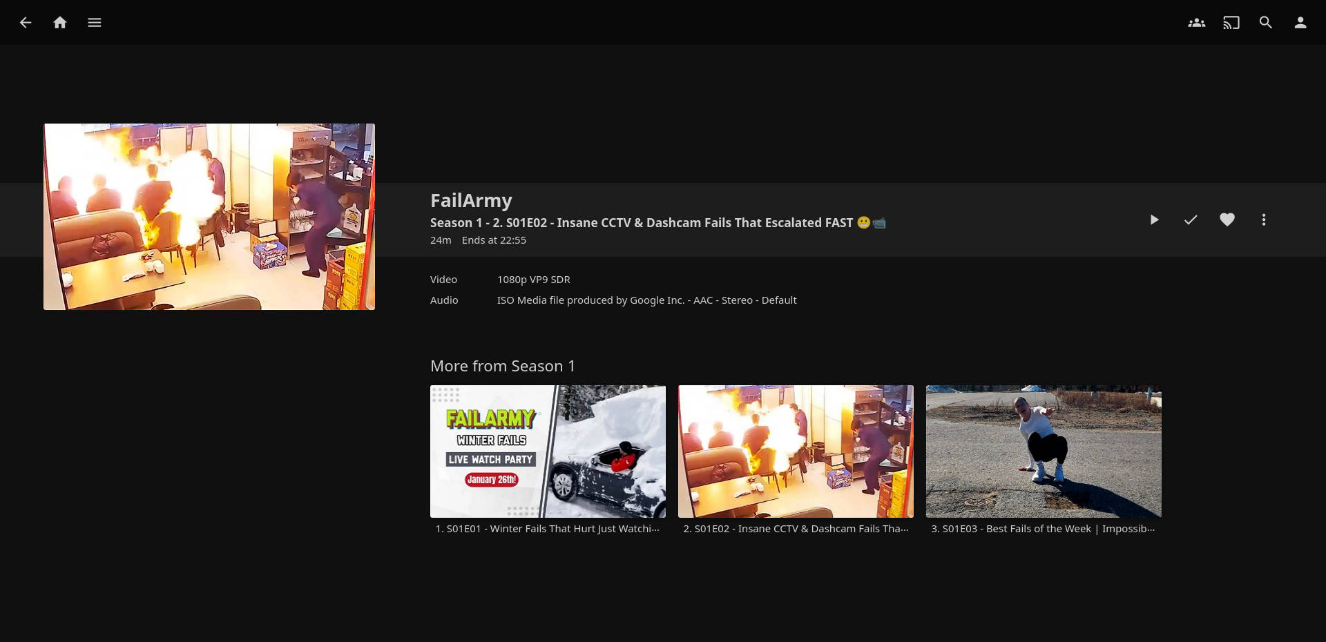The image size is (1326, 642).
Task: Open the SyncPlay group icon
Action: tap(1196, 23)
